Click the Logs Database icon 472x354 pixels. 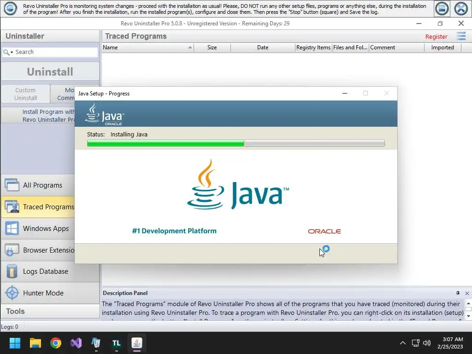(x=12, y=271)
